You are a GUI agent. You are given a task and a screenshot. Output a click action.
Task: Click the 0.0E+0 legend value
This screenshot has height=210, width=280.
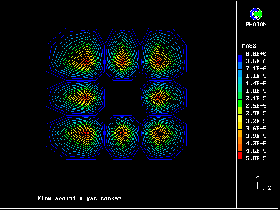(x=256, y=53)
